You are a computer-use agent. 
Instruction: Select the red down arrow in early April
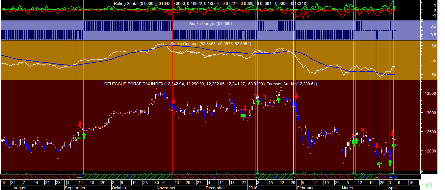392,133
